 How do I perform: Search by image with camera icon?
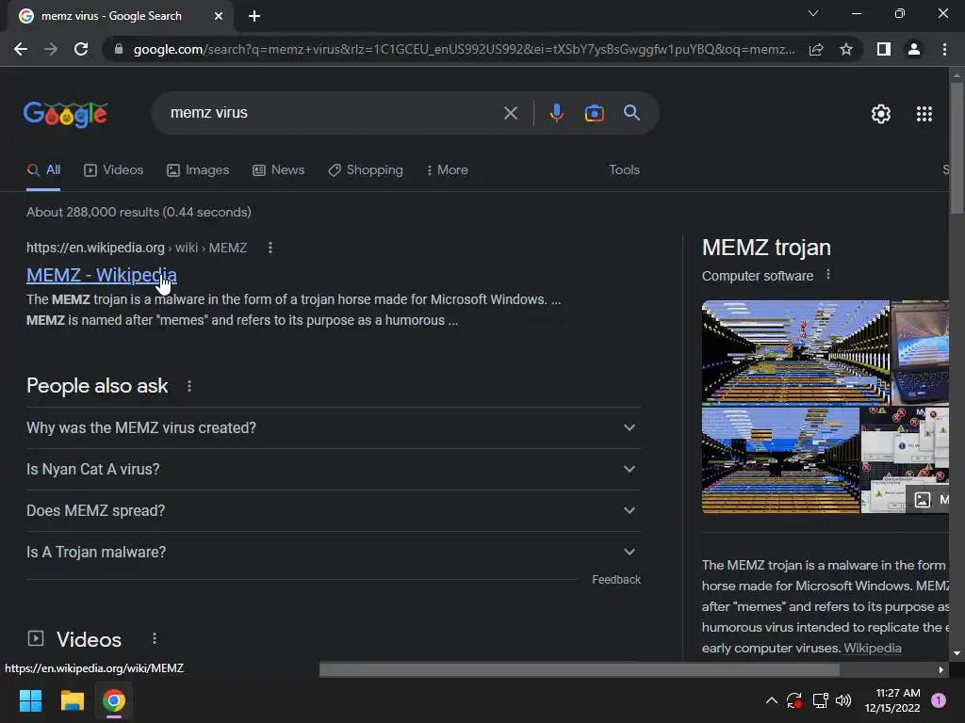594,113
